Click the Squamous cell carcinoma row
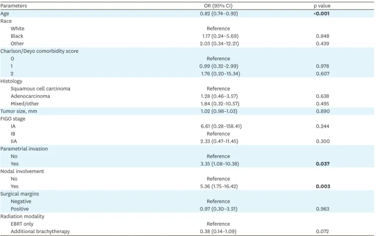Viewport: 379px width, 236px height. pos(41,89)
